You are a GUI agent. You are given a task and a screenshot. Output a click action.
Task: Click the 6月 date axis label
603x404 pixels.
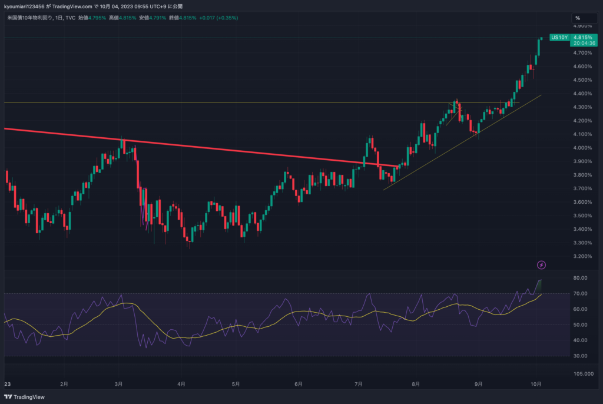pos(298,384)
